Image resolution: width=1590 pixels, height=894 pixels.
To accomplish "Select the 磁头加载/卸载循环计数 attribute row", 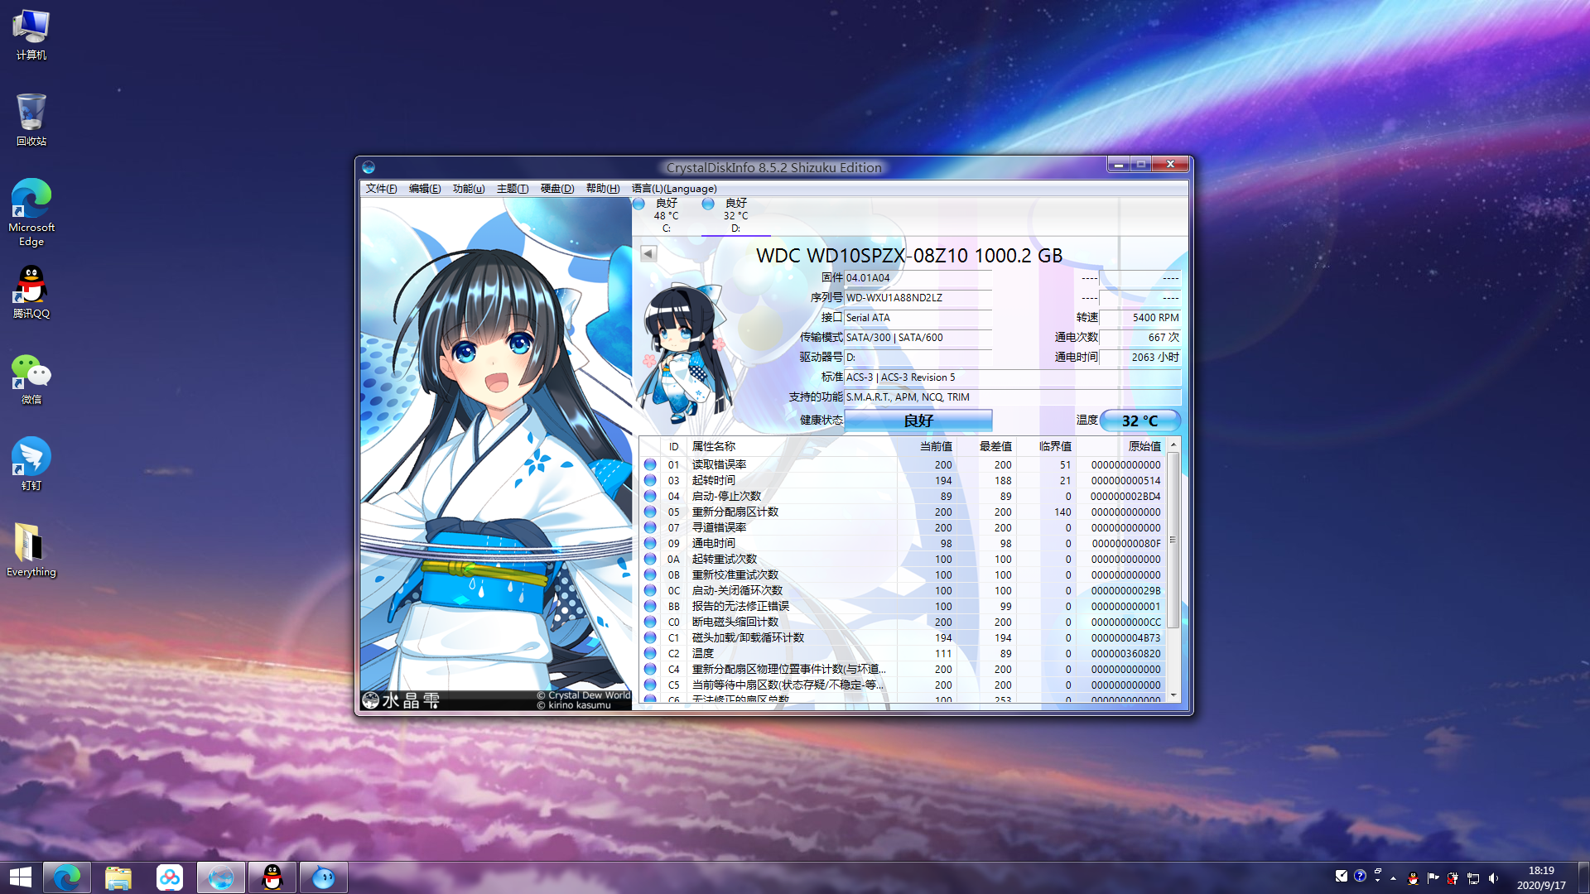I will (x=903, y=637).
